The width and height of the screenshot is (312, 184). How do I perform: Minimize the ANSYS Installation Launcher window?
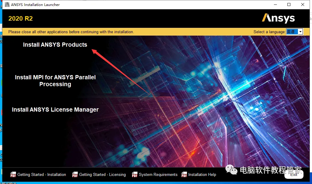coord(275,4)
